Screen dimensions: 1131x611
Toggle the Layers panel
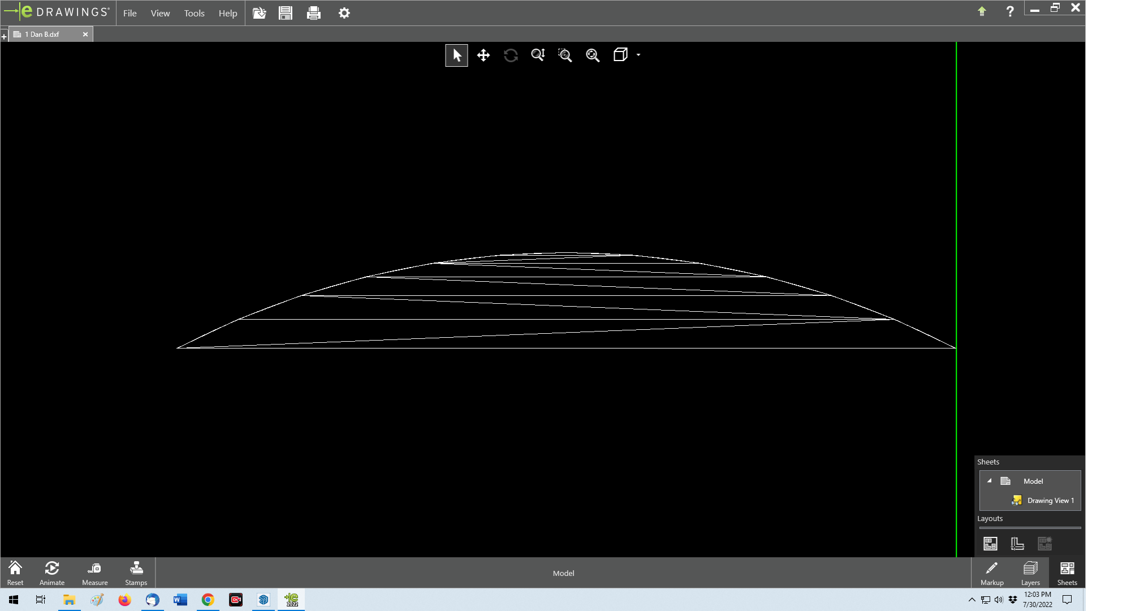pyautogui.click(x=1030, y=573)
